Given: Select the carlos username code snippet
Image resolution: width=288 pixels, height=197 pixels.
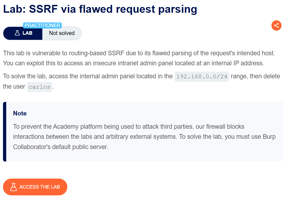Looking at the screenshot, I should coord(39,87).
